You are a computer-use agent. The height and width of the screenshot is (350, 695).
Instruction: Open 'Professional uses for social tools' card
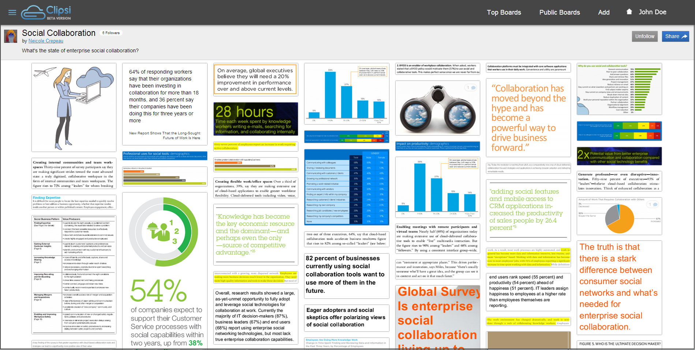pyautogui.click(x=165, y=156)
